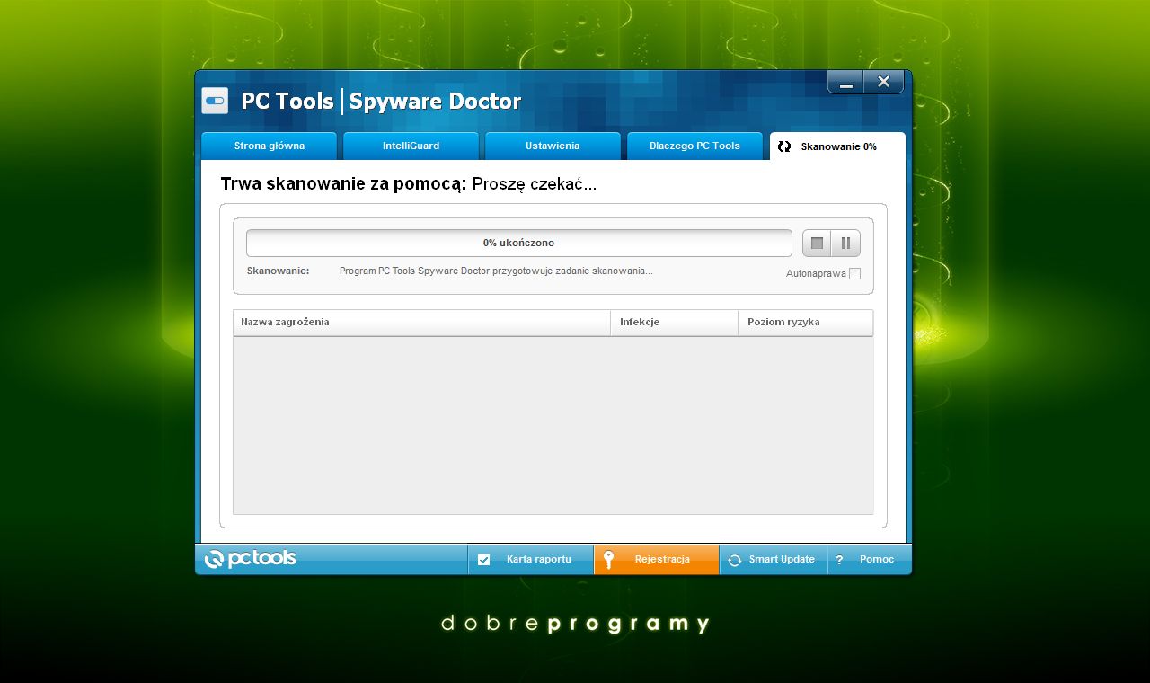Close the Spyware Doctor window

(x=884, y=83)
